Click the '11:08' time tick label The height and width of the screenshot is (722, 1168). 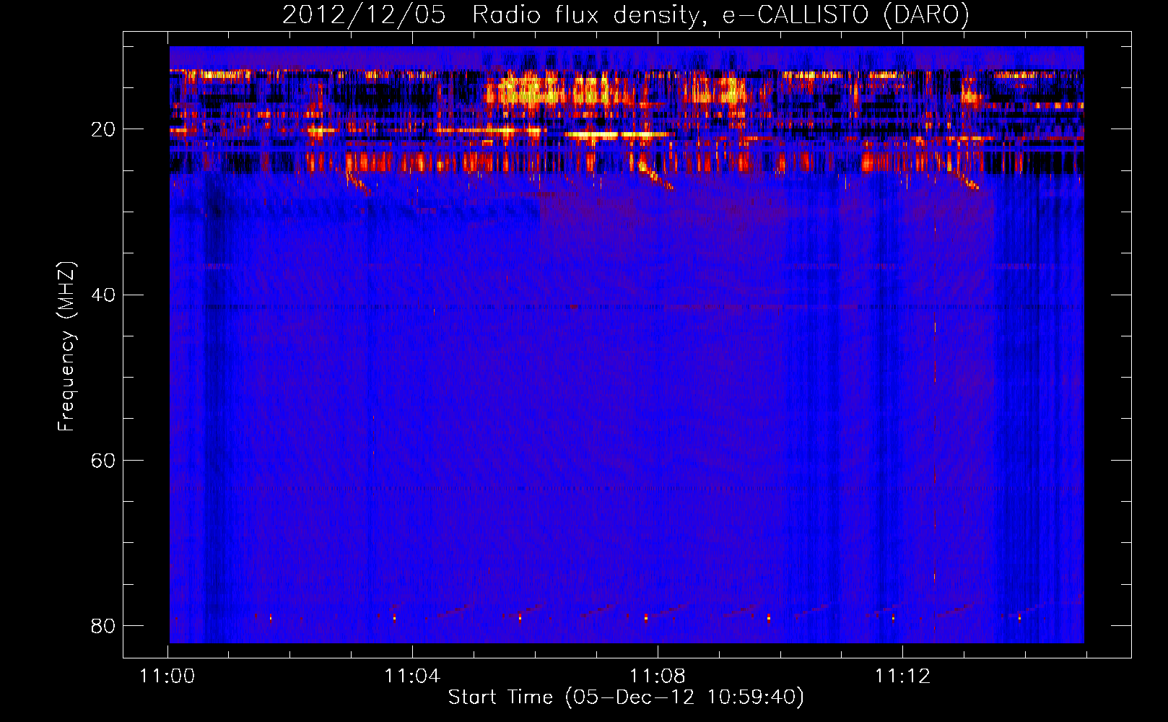(x=658, y=677)
